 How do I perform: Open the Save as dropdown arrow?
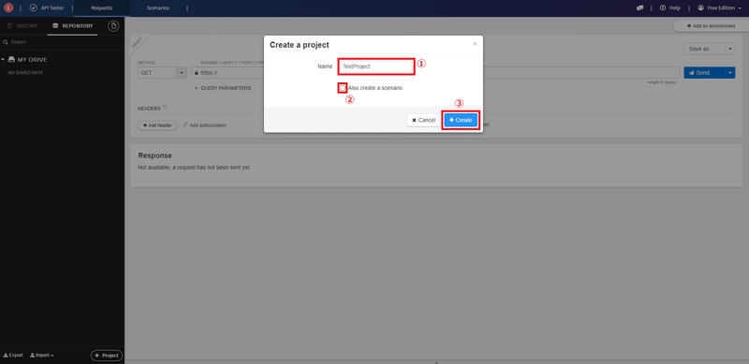pyautogui.click(x=730, y=49)
